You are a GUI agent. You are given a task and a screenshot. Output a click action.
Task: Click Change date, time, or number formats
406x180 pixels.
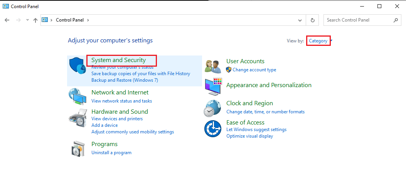click(x=265, y=112)
